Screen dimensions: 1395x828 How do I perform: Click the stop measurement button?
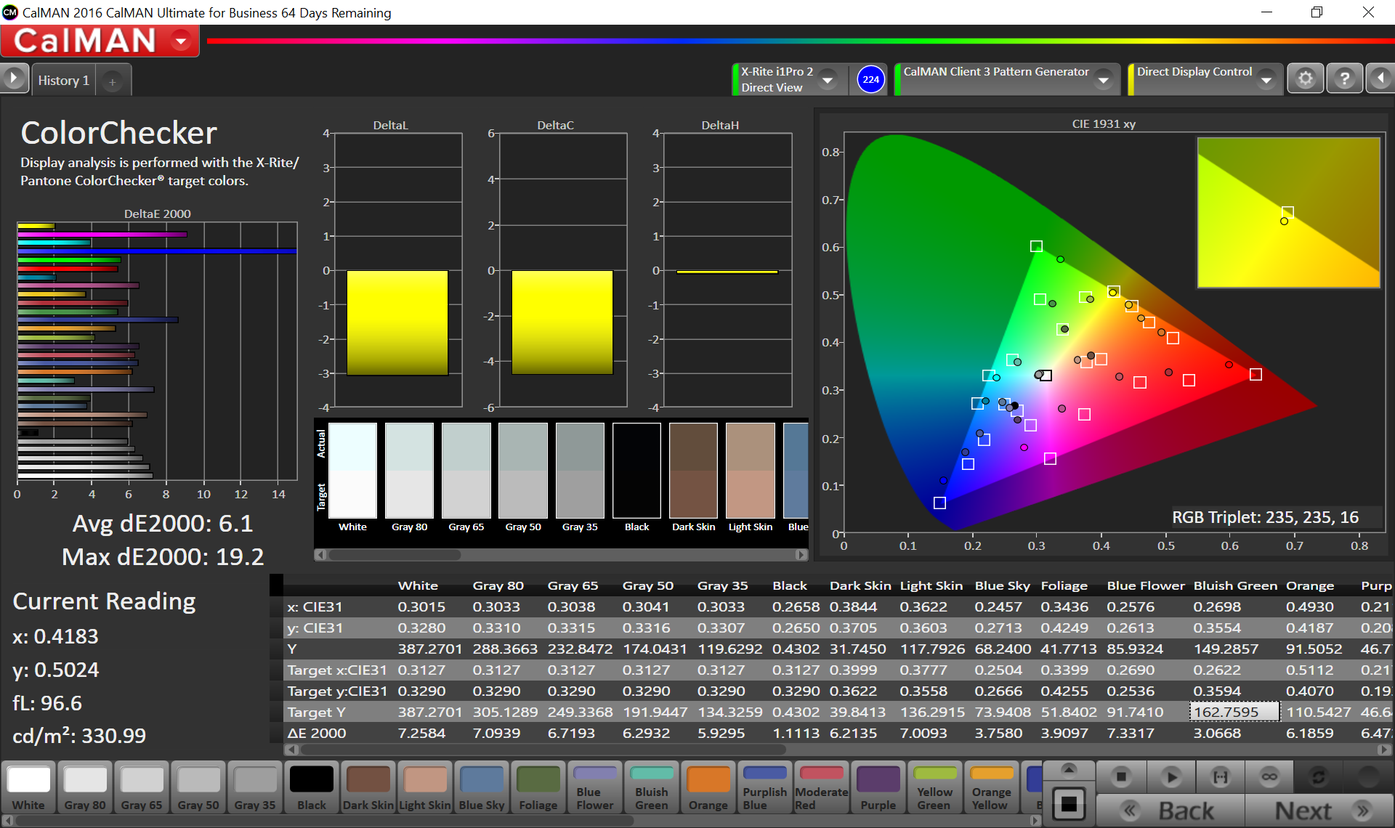pyautogui.click(x=1121, y=777)
